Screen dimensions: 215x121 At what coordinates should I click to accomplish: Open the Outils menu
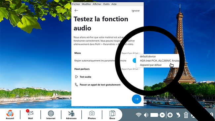(106, 4)
